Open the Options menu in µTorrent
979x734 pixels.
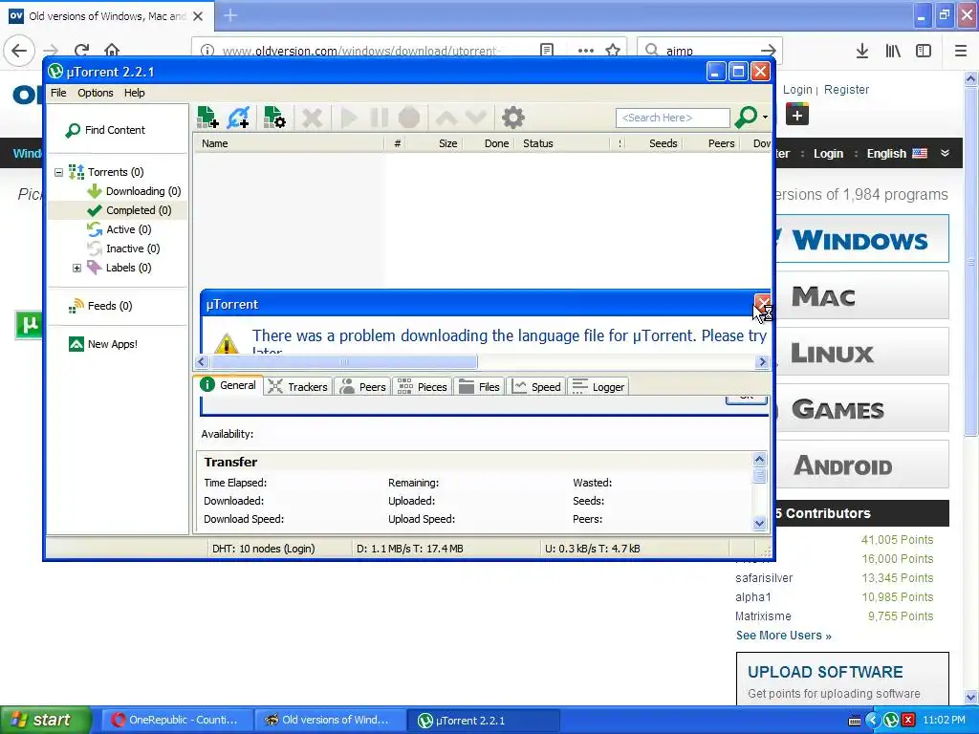tap(96, 93)
